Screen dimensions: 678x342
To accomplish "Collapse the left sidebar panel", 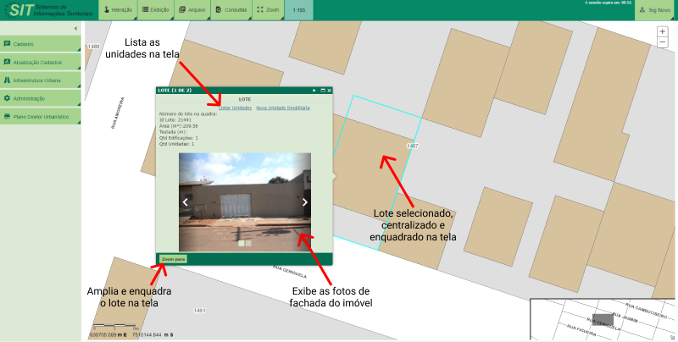I will tap(76, 29).
